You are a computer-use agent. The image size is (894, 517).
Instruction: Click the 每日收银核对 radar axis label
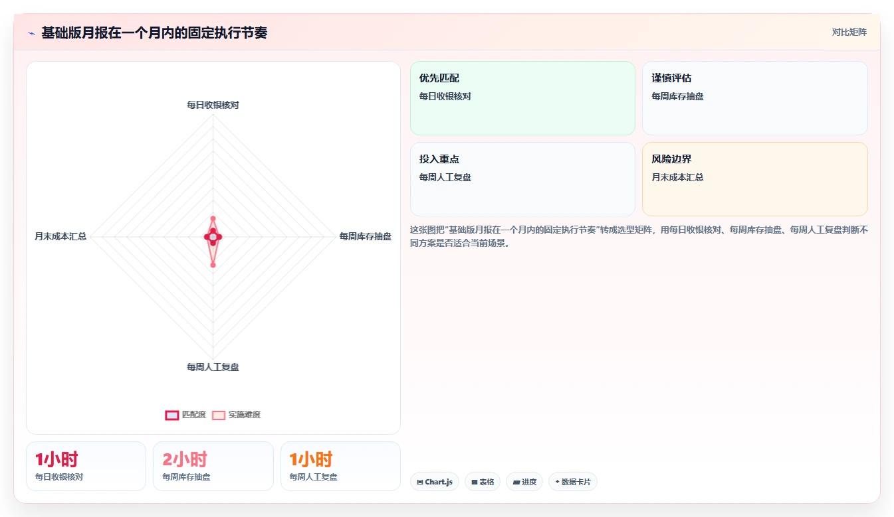coord(213,105)
